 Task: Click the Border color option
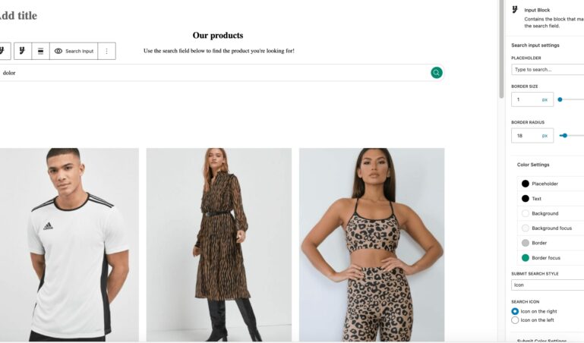point(539,243)
